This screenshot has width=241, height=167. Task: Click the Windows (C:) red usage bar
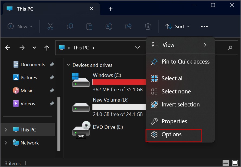click(119, 82)
